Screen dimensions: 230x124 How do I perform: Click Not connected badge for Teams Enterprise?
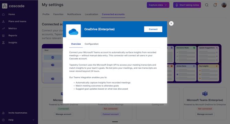pos(205,109)
